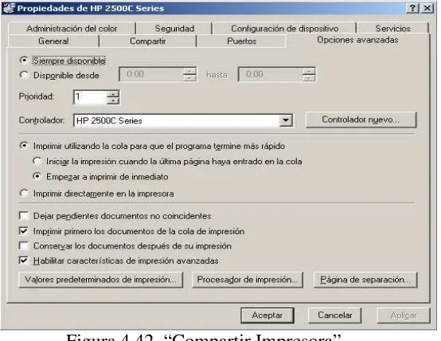Decrease the Prioridad value with down arrow
Screen dimensions: 441x341
(x=113, y=100)
